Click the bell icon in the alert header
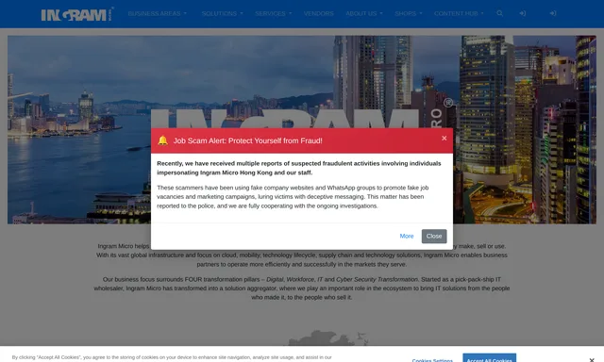Screen dimensions: 604x362 coord(162,140)
